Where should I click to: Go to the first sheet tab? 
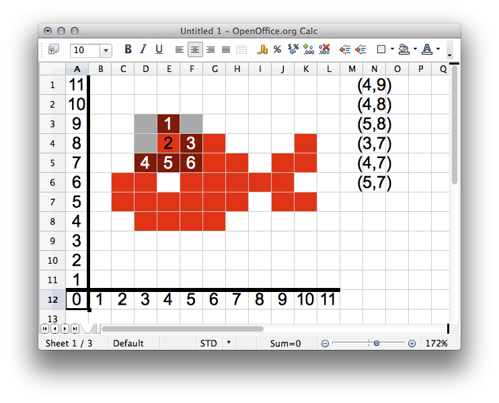tap(45, 328)
